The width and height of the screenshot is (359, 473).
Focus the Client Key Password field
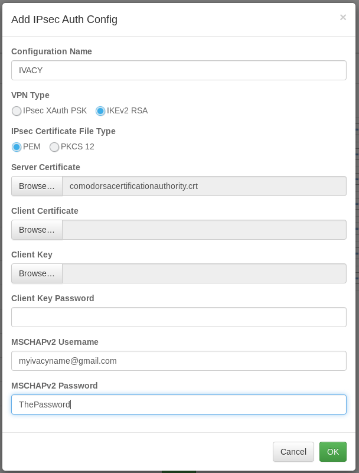click(178, 317)
